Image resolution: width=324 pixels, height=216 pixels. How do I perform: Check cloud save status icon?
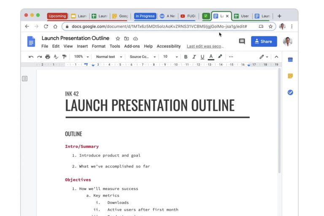[135, 39]
